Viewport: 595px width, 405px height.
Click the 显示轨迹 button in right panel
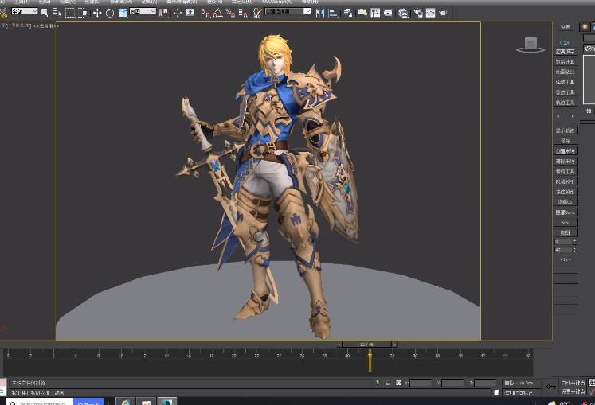coord(566,130)
